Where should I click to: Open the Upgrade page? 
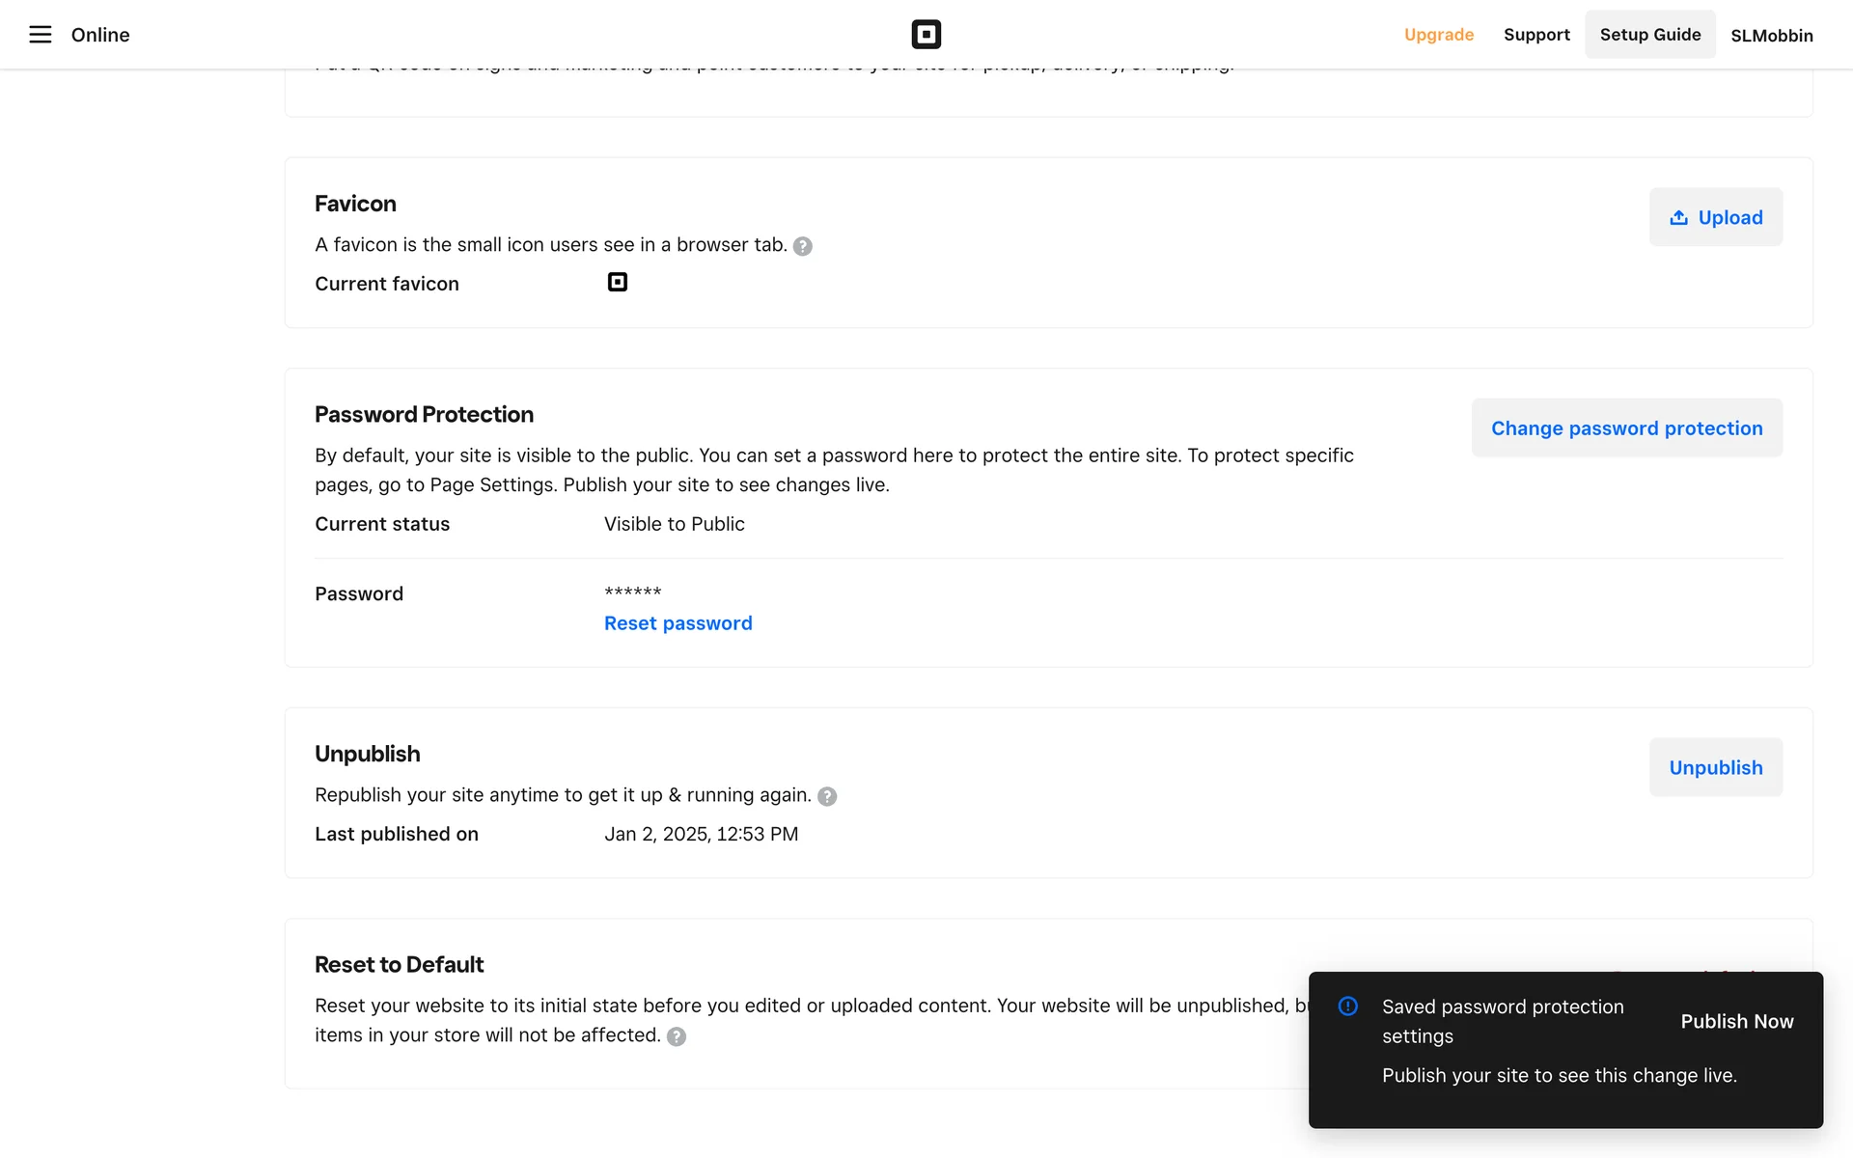click(1438, 35)
